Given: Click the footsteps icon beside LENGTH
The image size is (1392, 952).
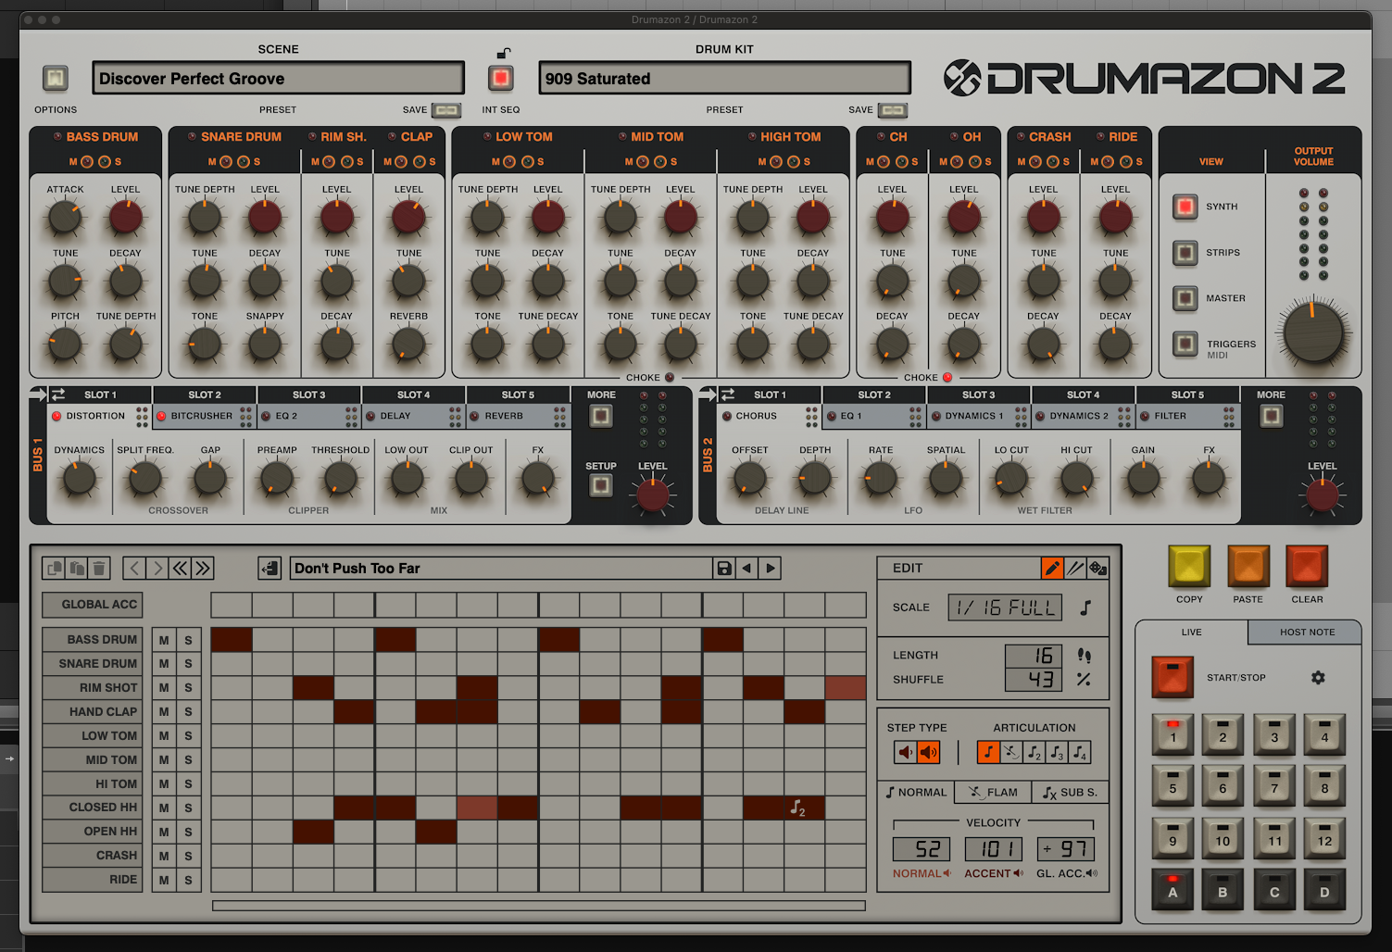Looking at the screenshot, I should pyautogui.click(x=1084, y=656).
